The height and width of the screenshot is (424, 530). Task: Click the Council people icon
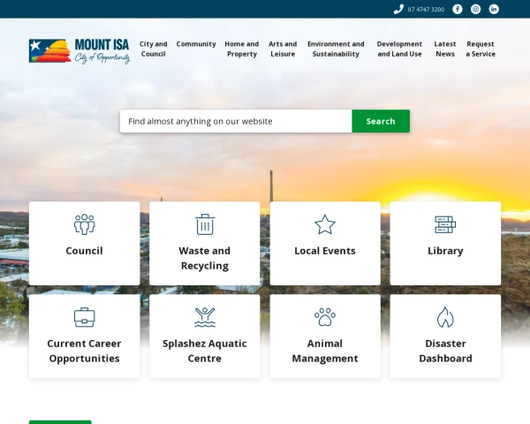(85, 224)
